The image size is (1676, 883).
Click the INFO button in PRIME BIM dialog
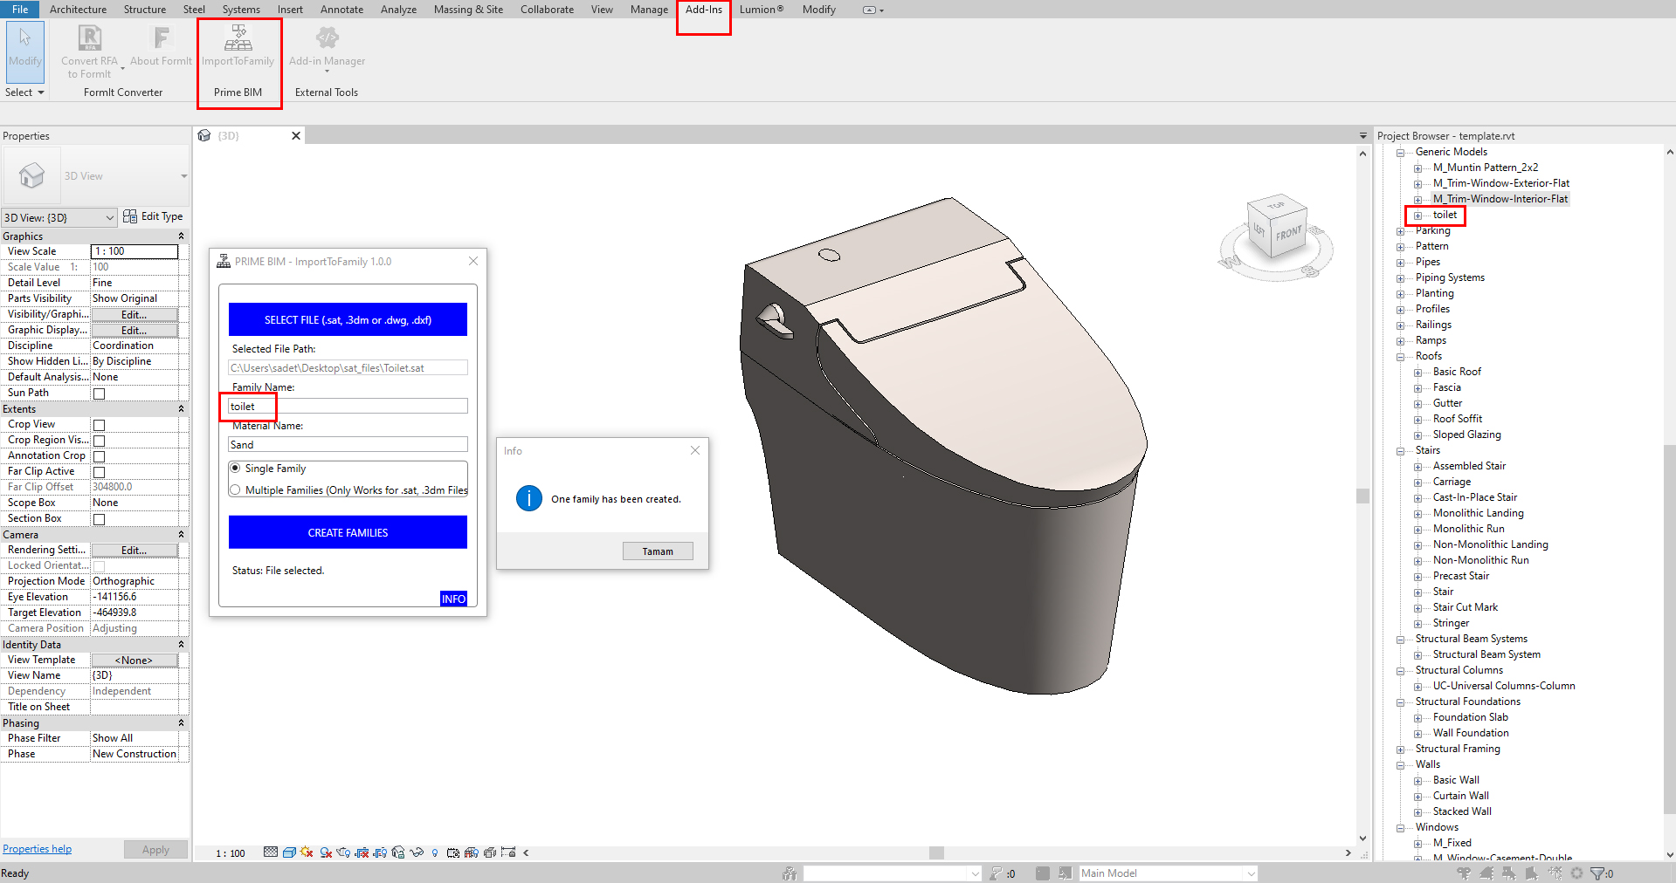pyautogui.click(x=453, y=599)
